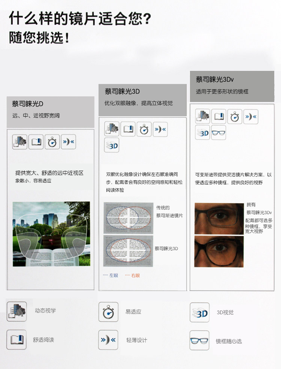Click subheading 随您挑选!
Screen dimensions: 281x369
[x=39, y=37]
